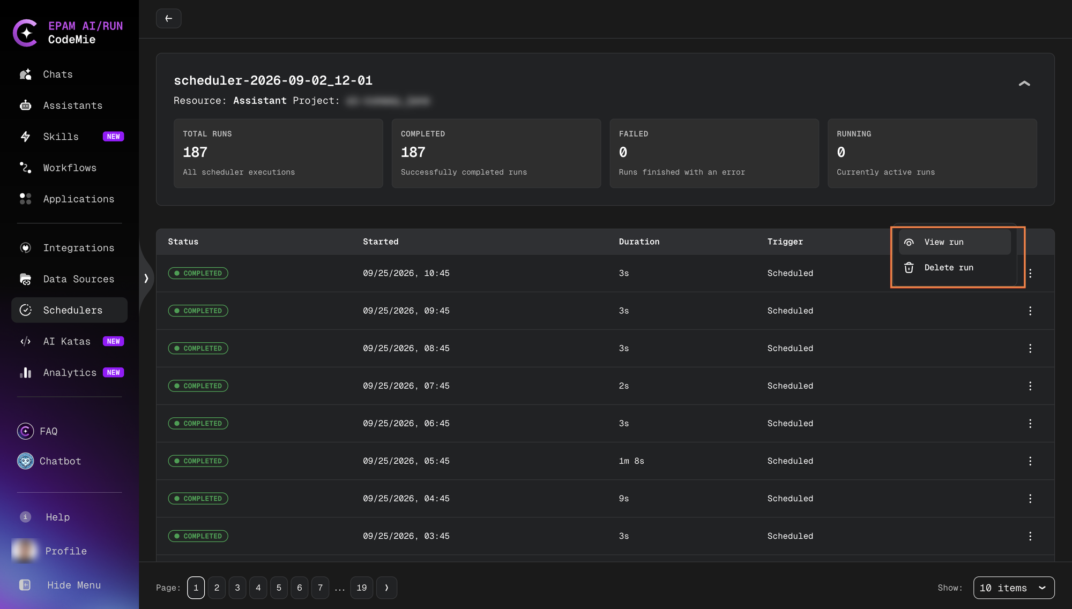
Task: Click the 09/25/2026, 04:45 start time
Action: coord(406,498)
